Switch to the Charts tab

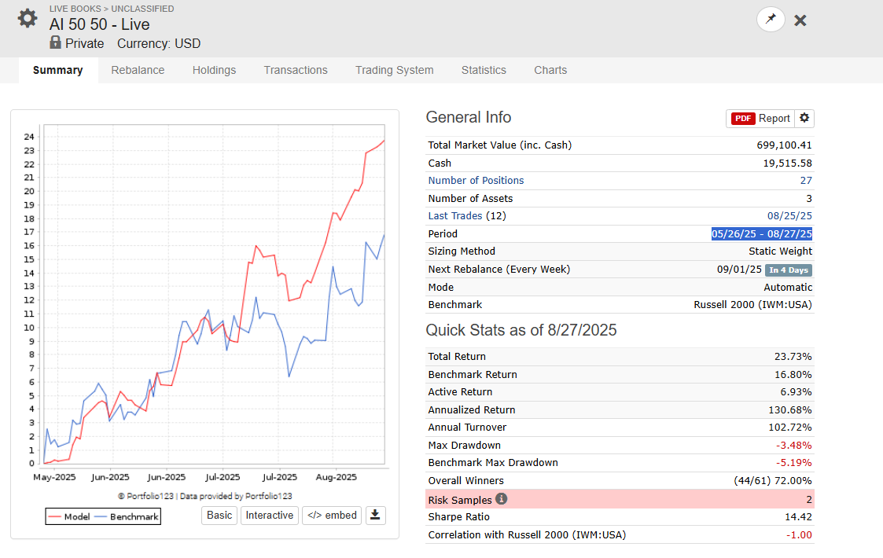coord(550,71)
